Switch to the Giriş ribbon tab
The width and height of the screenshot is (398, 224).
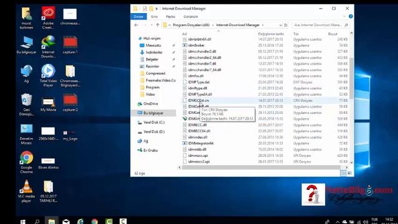point(154,17)
